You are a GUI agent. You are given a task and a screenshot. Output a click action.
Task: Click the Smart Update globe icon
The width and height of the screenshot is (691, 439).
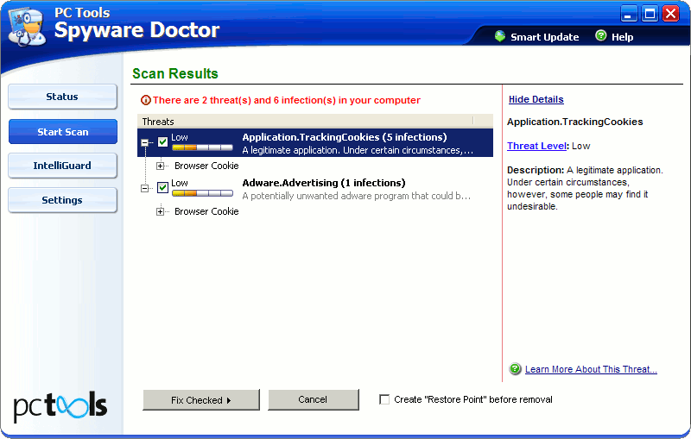click(x=500, y=36)
